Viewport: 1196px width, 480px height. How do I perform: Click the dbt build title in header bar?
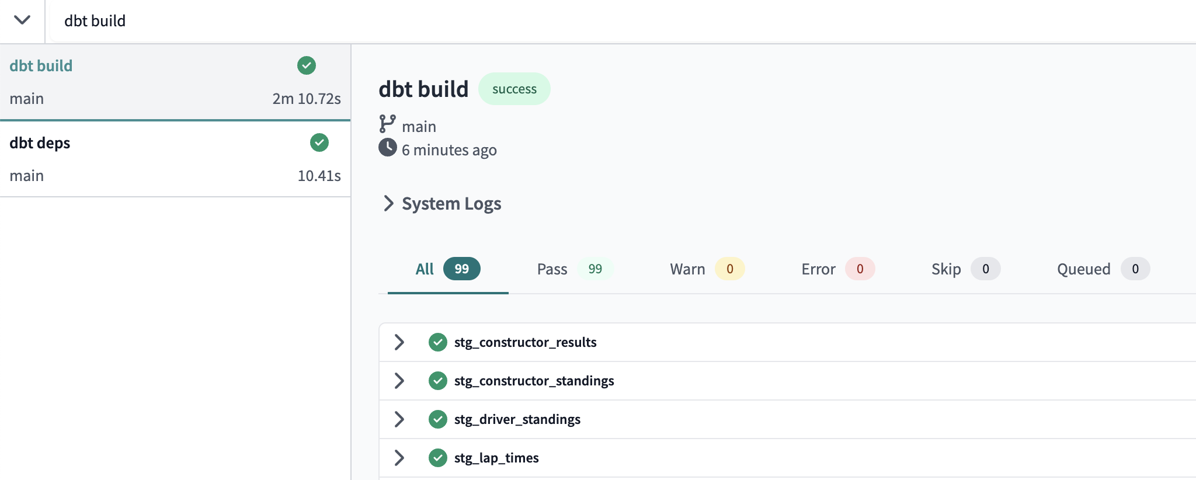tap(95, 21)
